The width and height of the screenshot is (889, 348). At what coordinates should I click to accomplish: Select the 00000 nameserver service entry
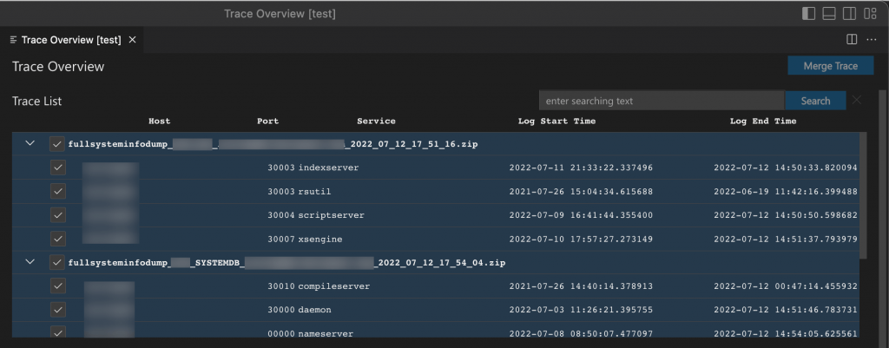(310, 334)
